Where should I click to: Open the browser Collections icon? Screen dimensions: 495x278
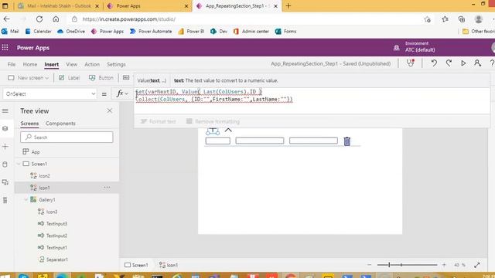point(462,19)
